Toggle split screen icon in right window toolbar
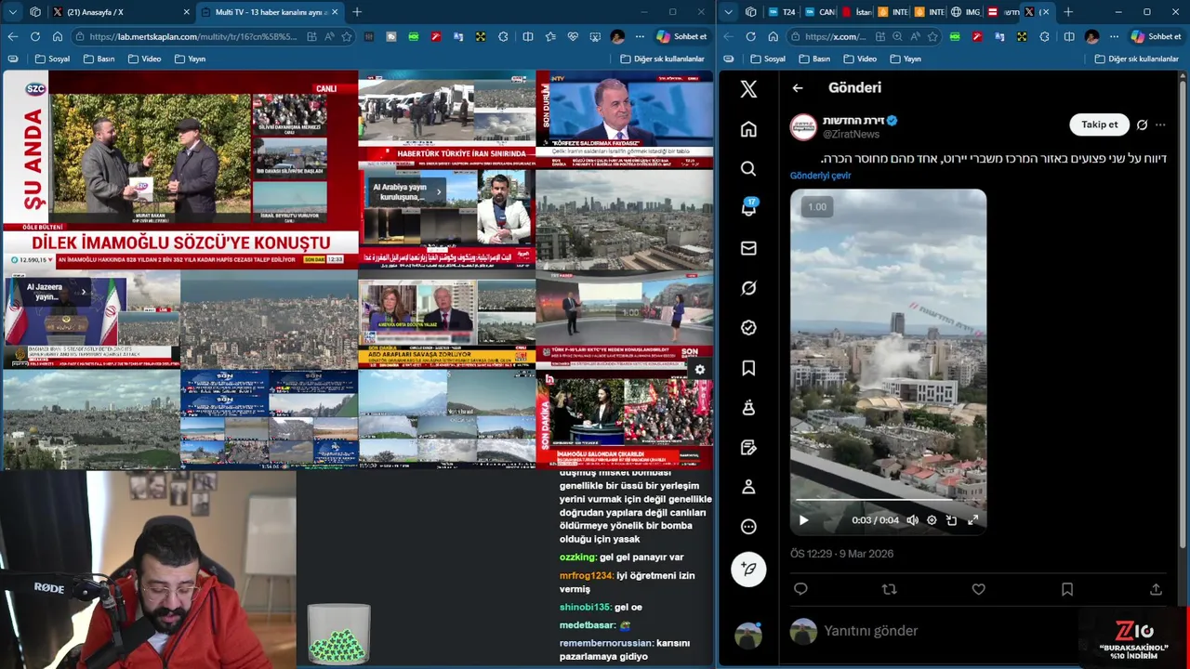The height and width of the screenshot is (669, 1190). point(1069,36)
